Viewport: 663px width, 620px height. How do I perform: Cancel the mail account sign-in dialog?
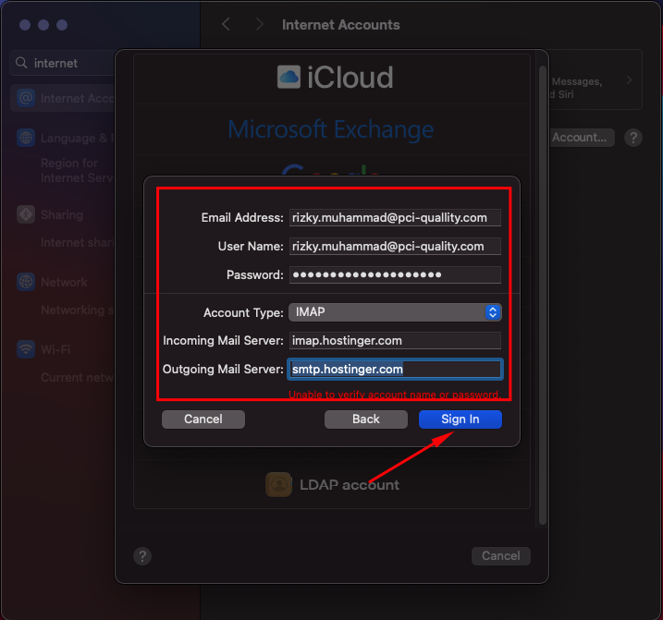203,419
